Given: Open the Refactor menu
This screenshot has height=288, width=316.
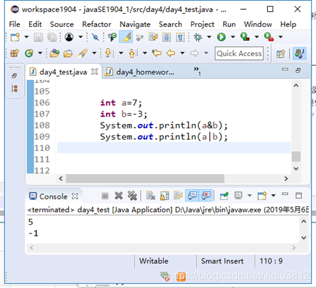Looking at the screenshot, I should tap(97, 24).
